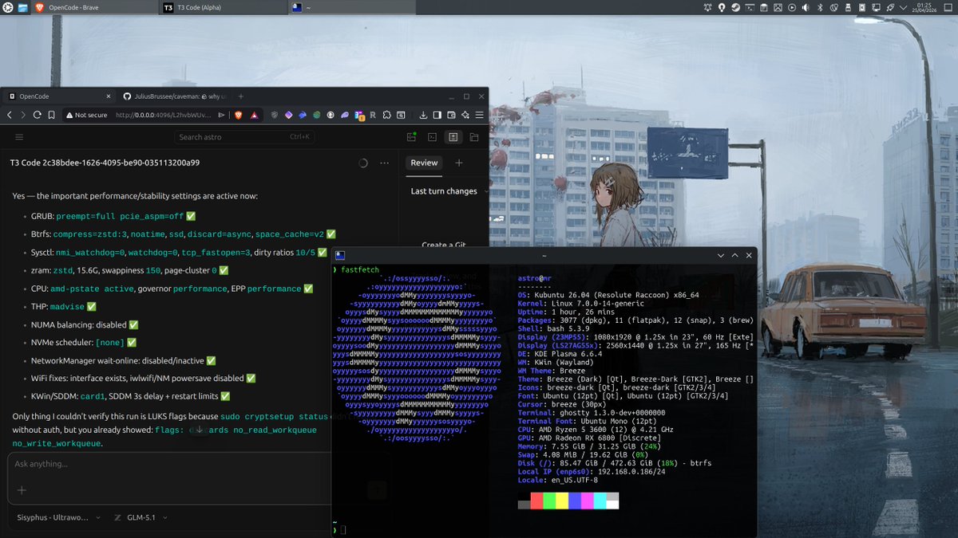
Task: Add a new tab next to Review
Action: (459, 163)
